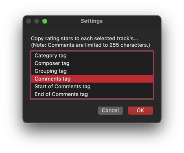
Task: Click the 255 characters note text
Action: (x=90, y=45)
